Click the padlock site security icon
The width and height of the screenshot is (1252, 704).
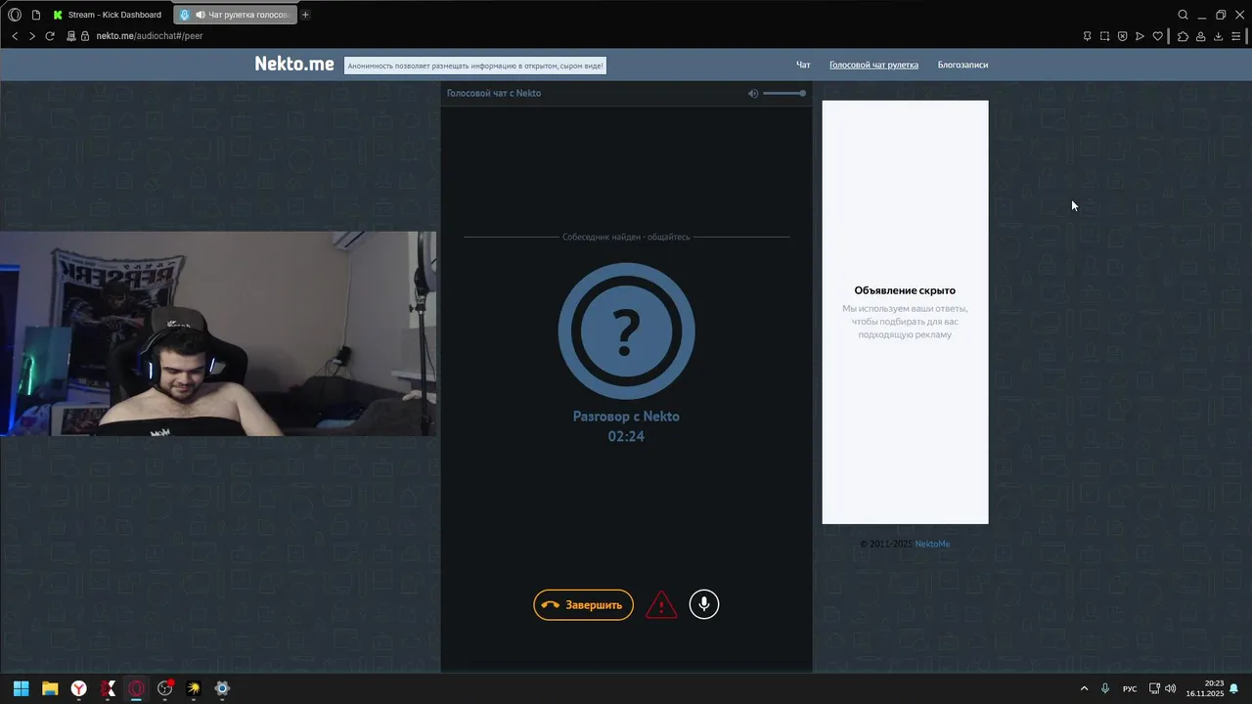(85, 36)
